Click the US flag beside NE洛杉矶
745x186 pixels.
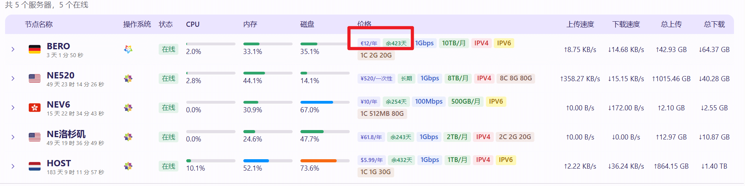[35, 137]
